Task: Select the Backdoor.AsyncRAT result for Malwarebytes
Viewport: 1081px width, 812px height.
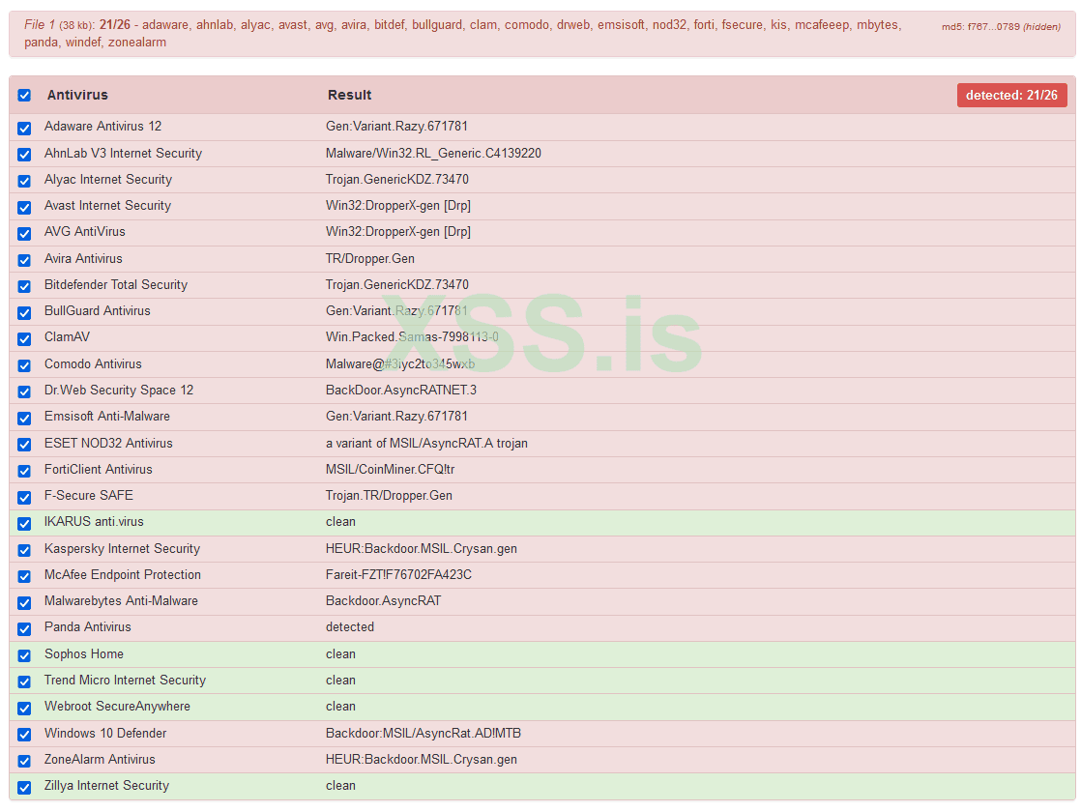Action: click(x=383, y=601)
